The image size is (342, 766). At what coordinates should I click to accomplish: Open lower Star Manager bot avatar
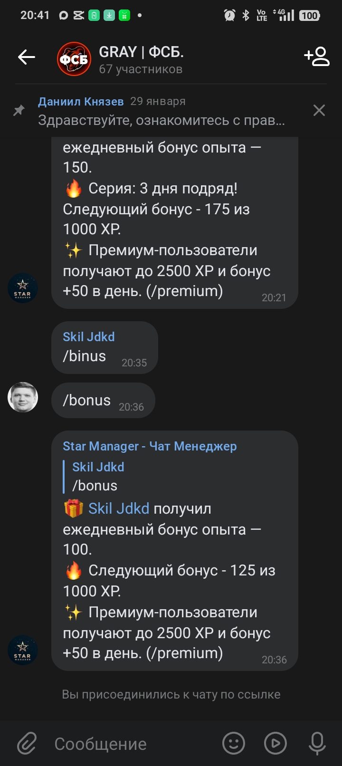click(23, 650)
